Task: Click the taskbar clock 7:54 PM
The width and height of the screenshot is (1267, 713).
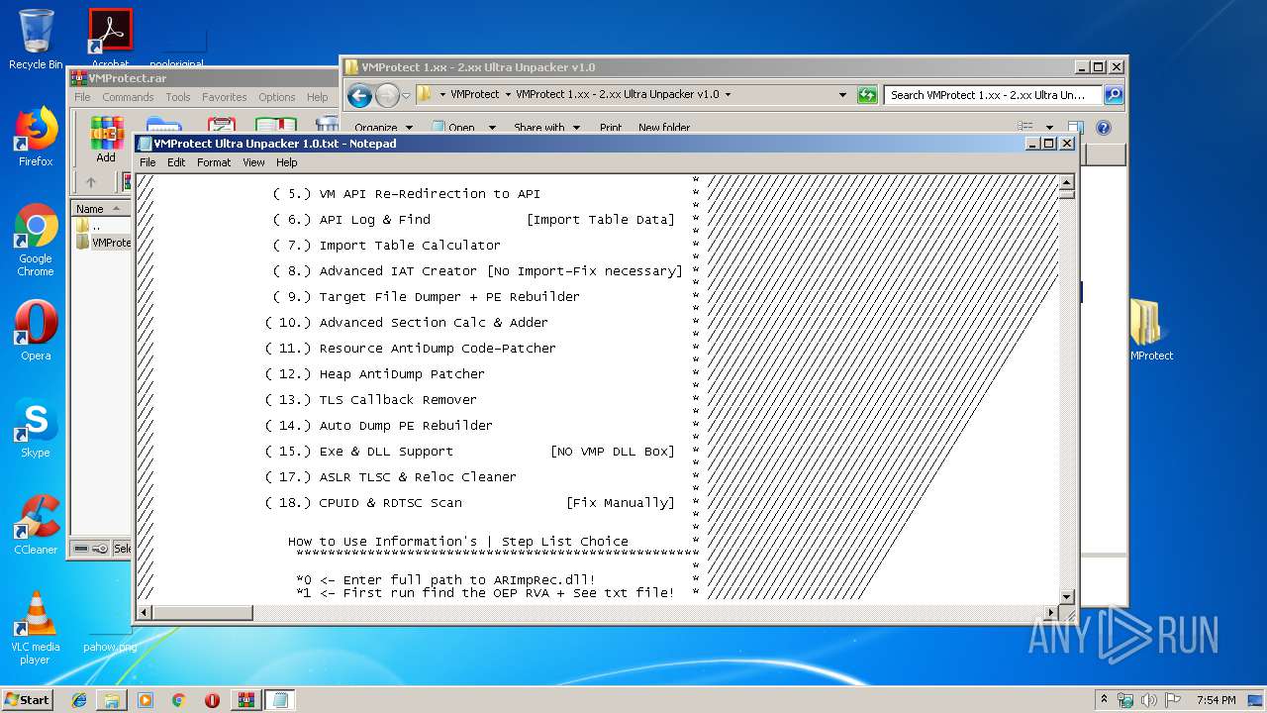Action: coord(1216,700)
